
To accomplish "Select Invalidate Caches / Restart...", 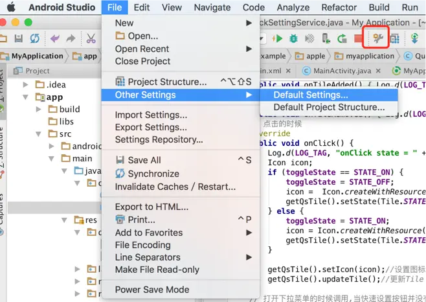I will (x=181, y=187).
